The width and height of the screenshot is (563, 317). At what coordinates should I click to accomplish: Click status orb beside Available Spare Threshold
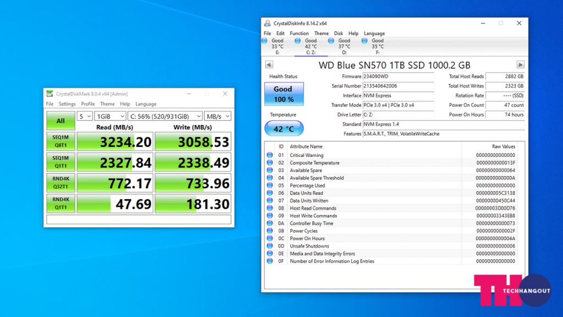click(x=269, y=178)
